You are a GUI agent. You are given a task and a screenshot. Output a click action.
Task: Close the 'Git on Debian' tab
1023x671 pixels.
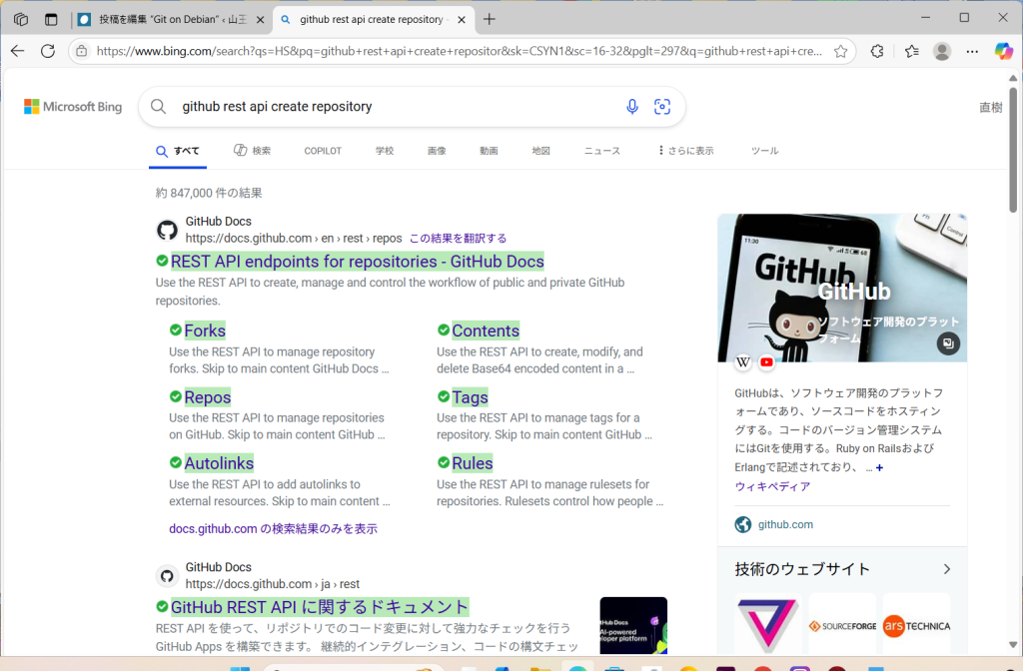tap(261, 20)
